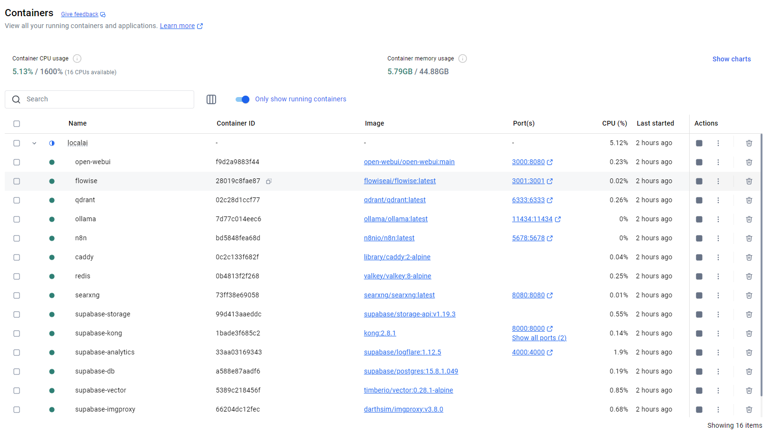Collapse the localai group chevron
The height and width of the screenshot is (432, 772).
34,143
